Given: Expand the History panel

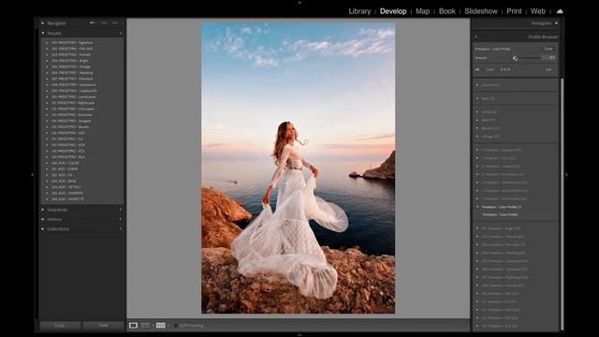Looking at the screenshot, I should [43, 219].
